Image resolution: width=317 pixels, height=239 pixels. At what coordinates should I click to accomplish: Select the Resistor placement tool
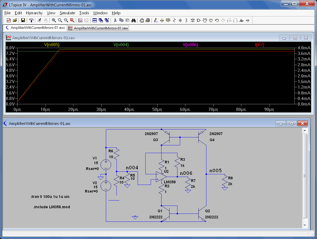(x=174, y=20)
